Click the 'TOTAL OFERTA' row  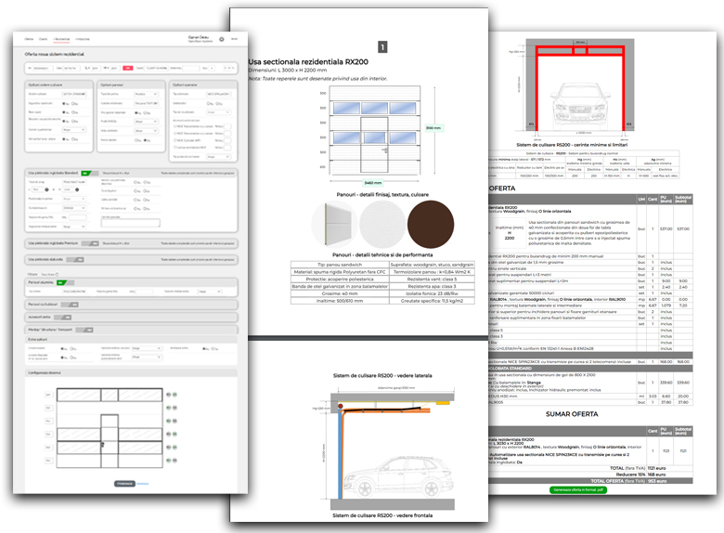pos(590,481)
